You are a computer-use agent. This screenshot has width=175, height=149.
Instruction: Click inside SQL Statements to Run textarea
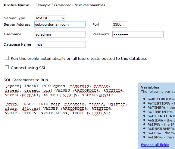pyautogui.click(x=67, y=109)
